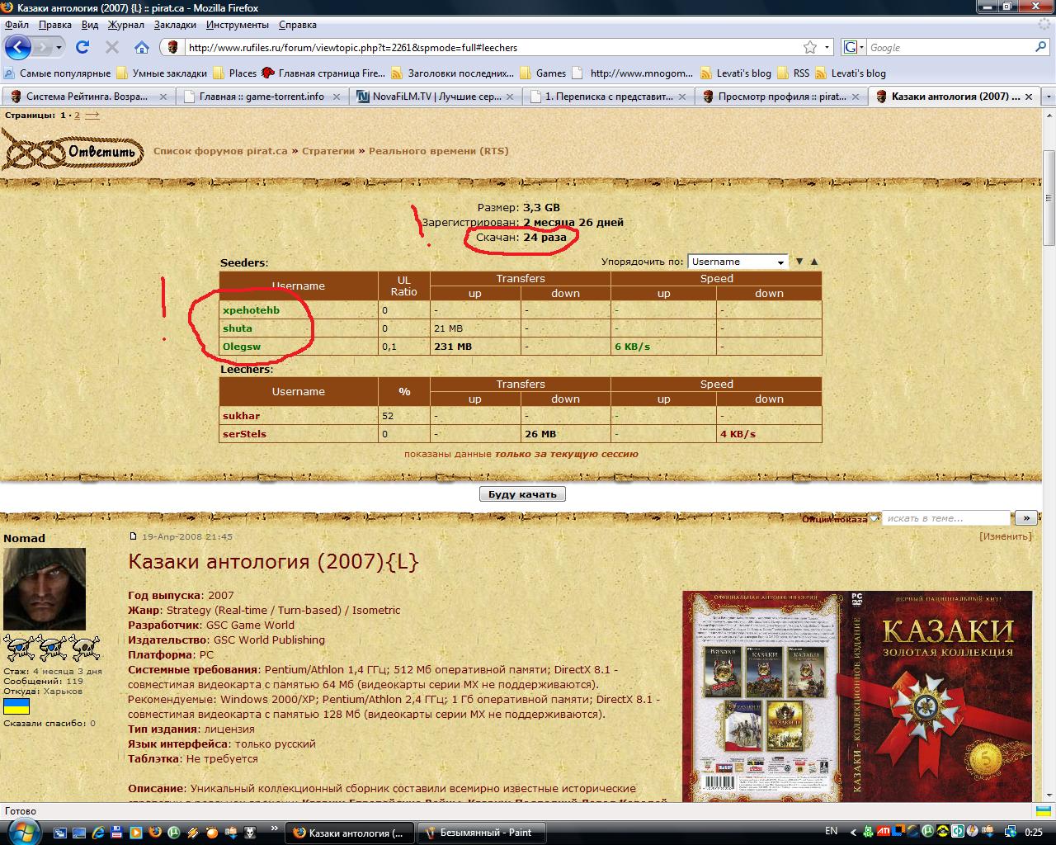The image size is (1056, 845).
Task: Click the stop loading X icon
Action: pyautogui.click(x=112, y=47)
